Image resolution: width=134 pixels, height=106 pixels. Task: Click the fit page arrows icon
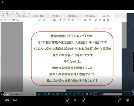(x=54, y=20)
